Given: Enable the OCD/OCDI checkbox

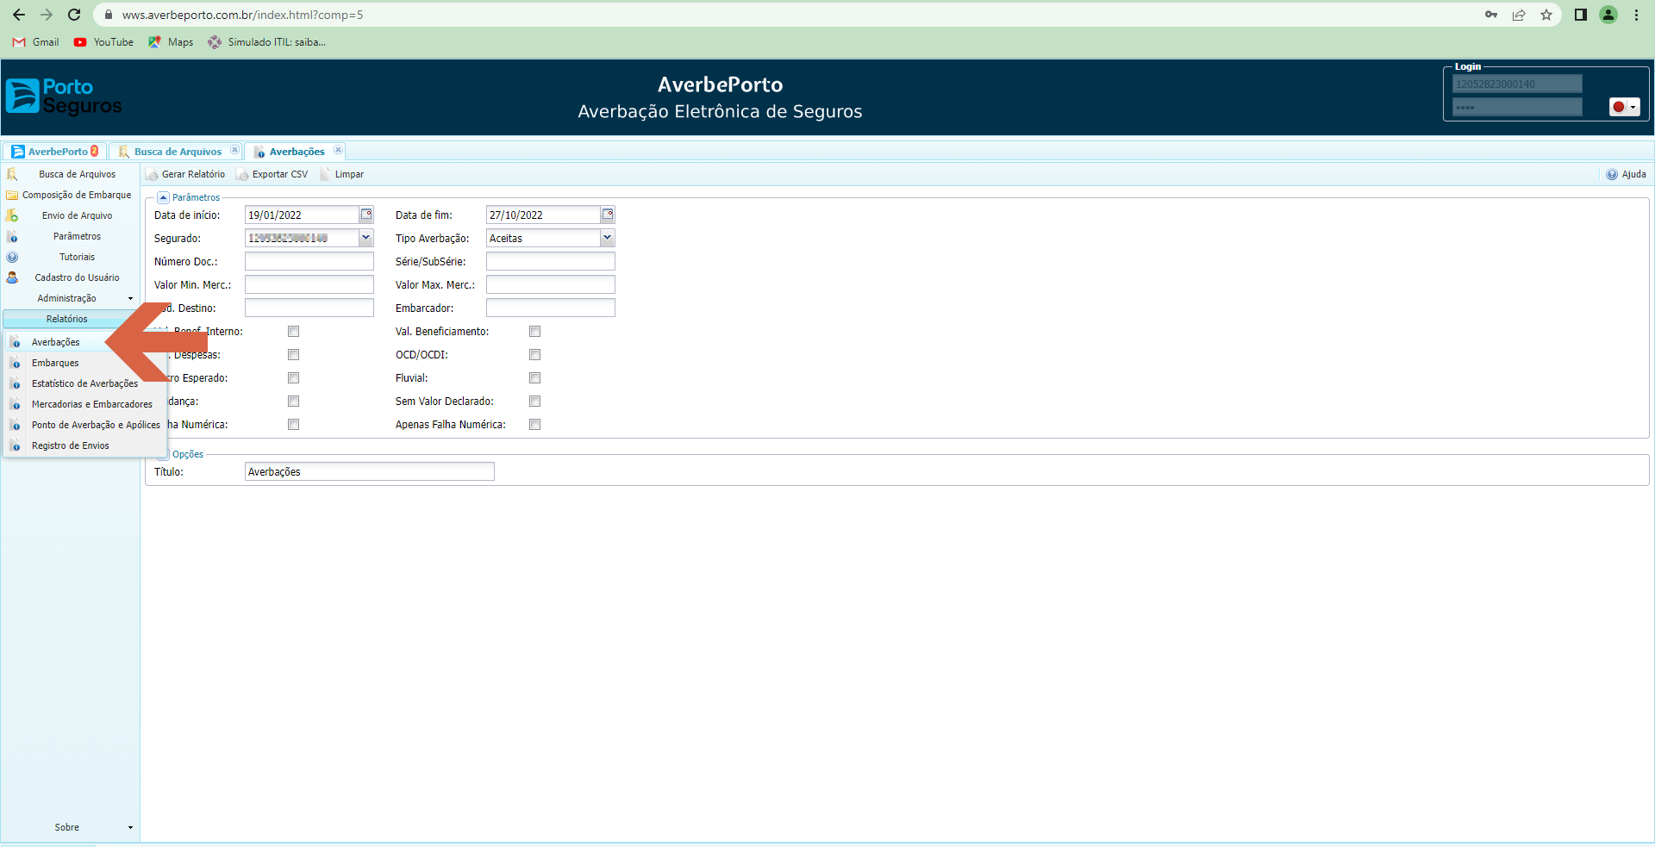Looking at the screenshot, I should [x=534, y=355].
